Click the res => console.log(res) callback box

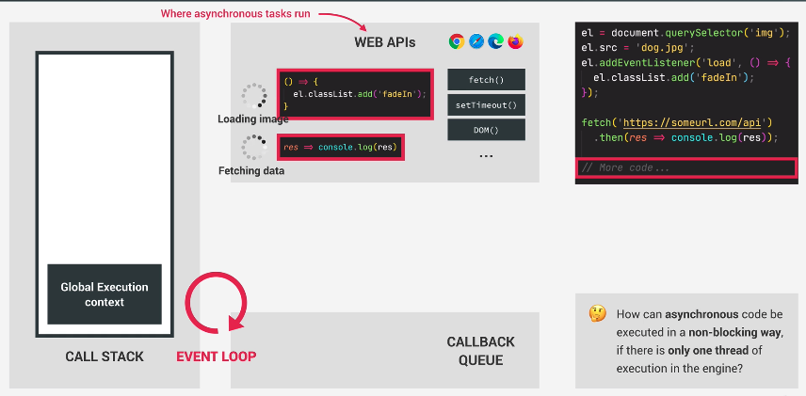click(341, 147)
